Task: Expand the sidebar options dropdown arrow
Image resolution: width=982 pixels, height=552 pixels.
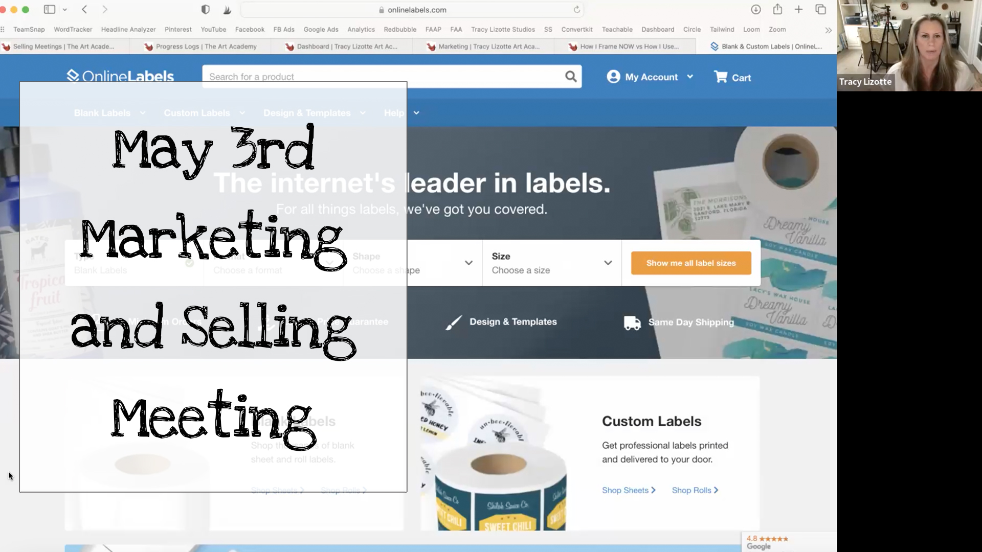Action: pos(65,9)
